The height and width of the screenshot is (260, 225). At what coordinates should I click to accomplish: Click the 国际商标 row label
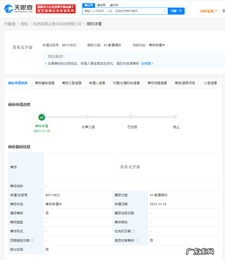coord(17,213)
